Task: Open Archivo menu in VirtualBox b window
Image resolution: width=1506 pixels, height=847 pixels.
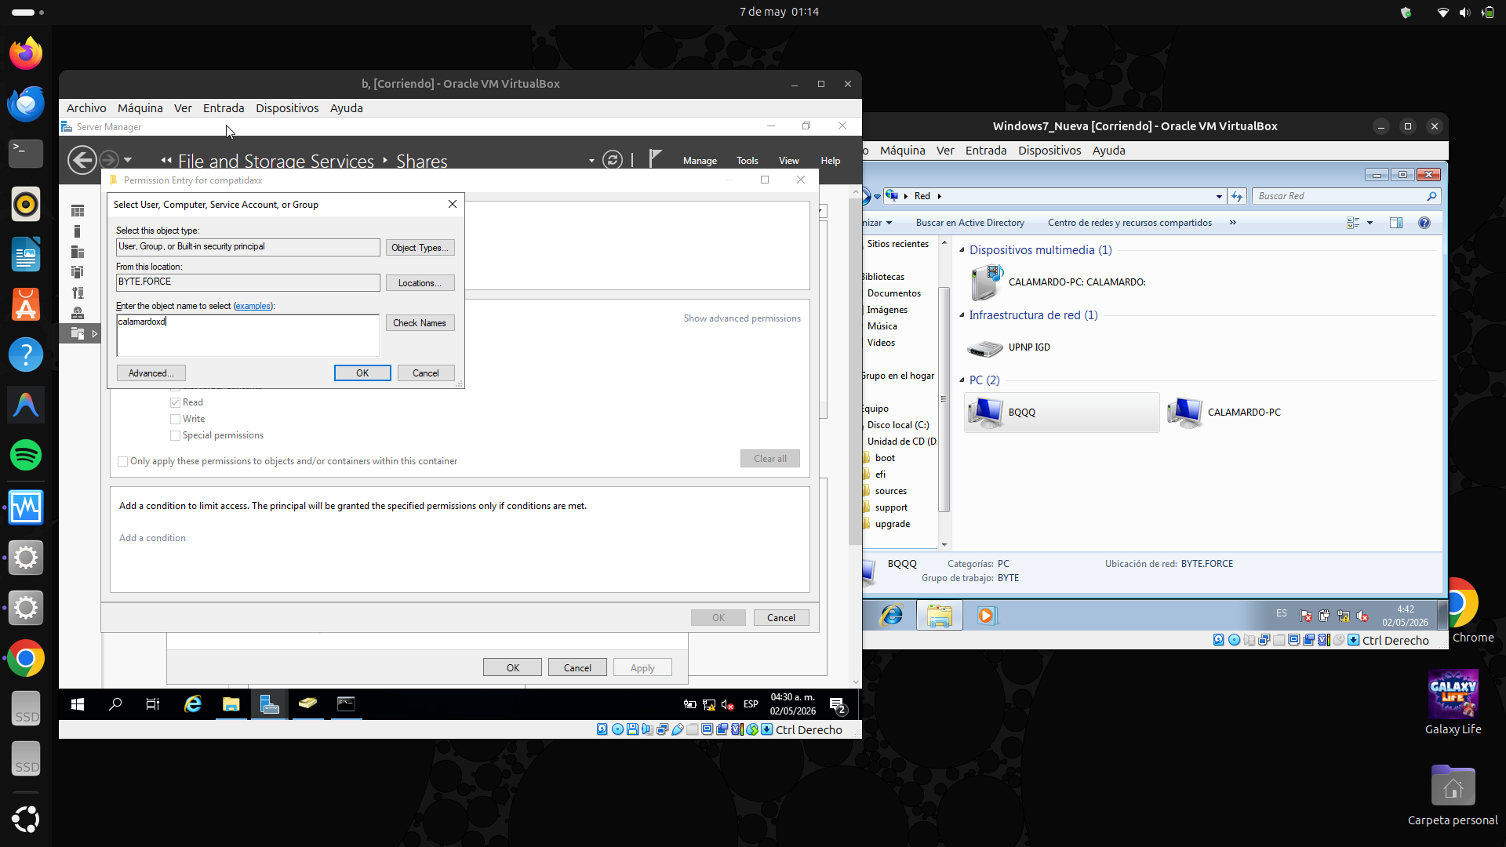Action: pyautogui.click(x=86, y=108)
